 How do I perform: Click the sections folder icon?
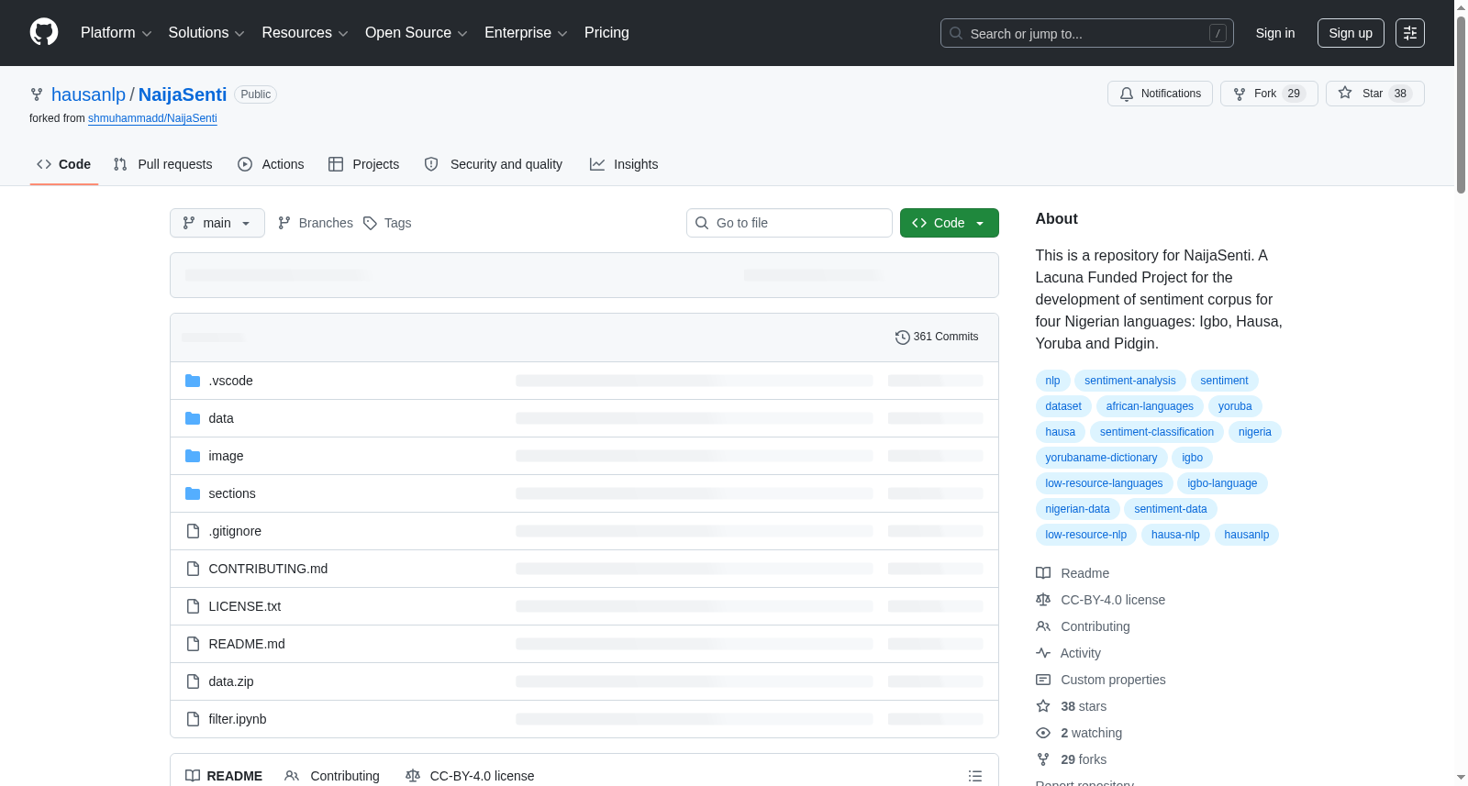(x=193, y=493)
